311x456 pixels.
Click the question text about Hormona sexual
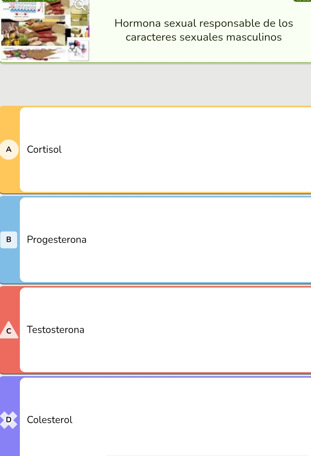(204, 30)
